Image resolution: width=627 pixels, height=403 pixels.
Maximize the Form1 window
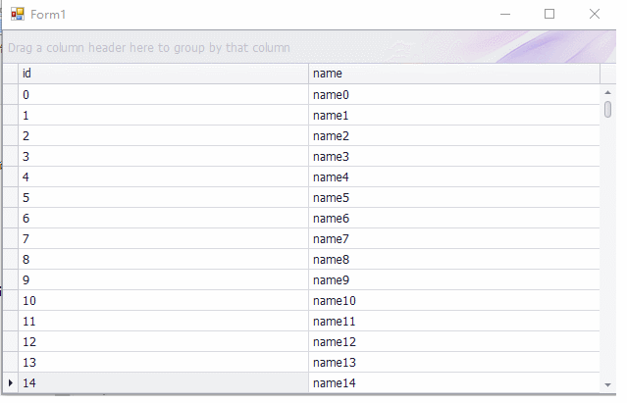coord(549,14)
